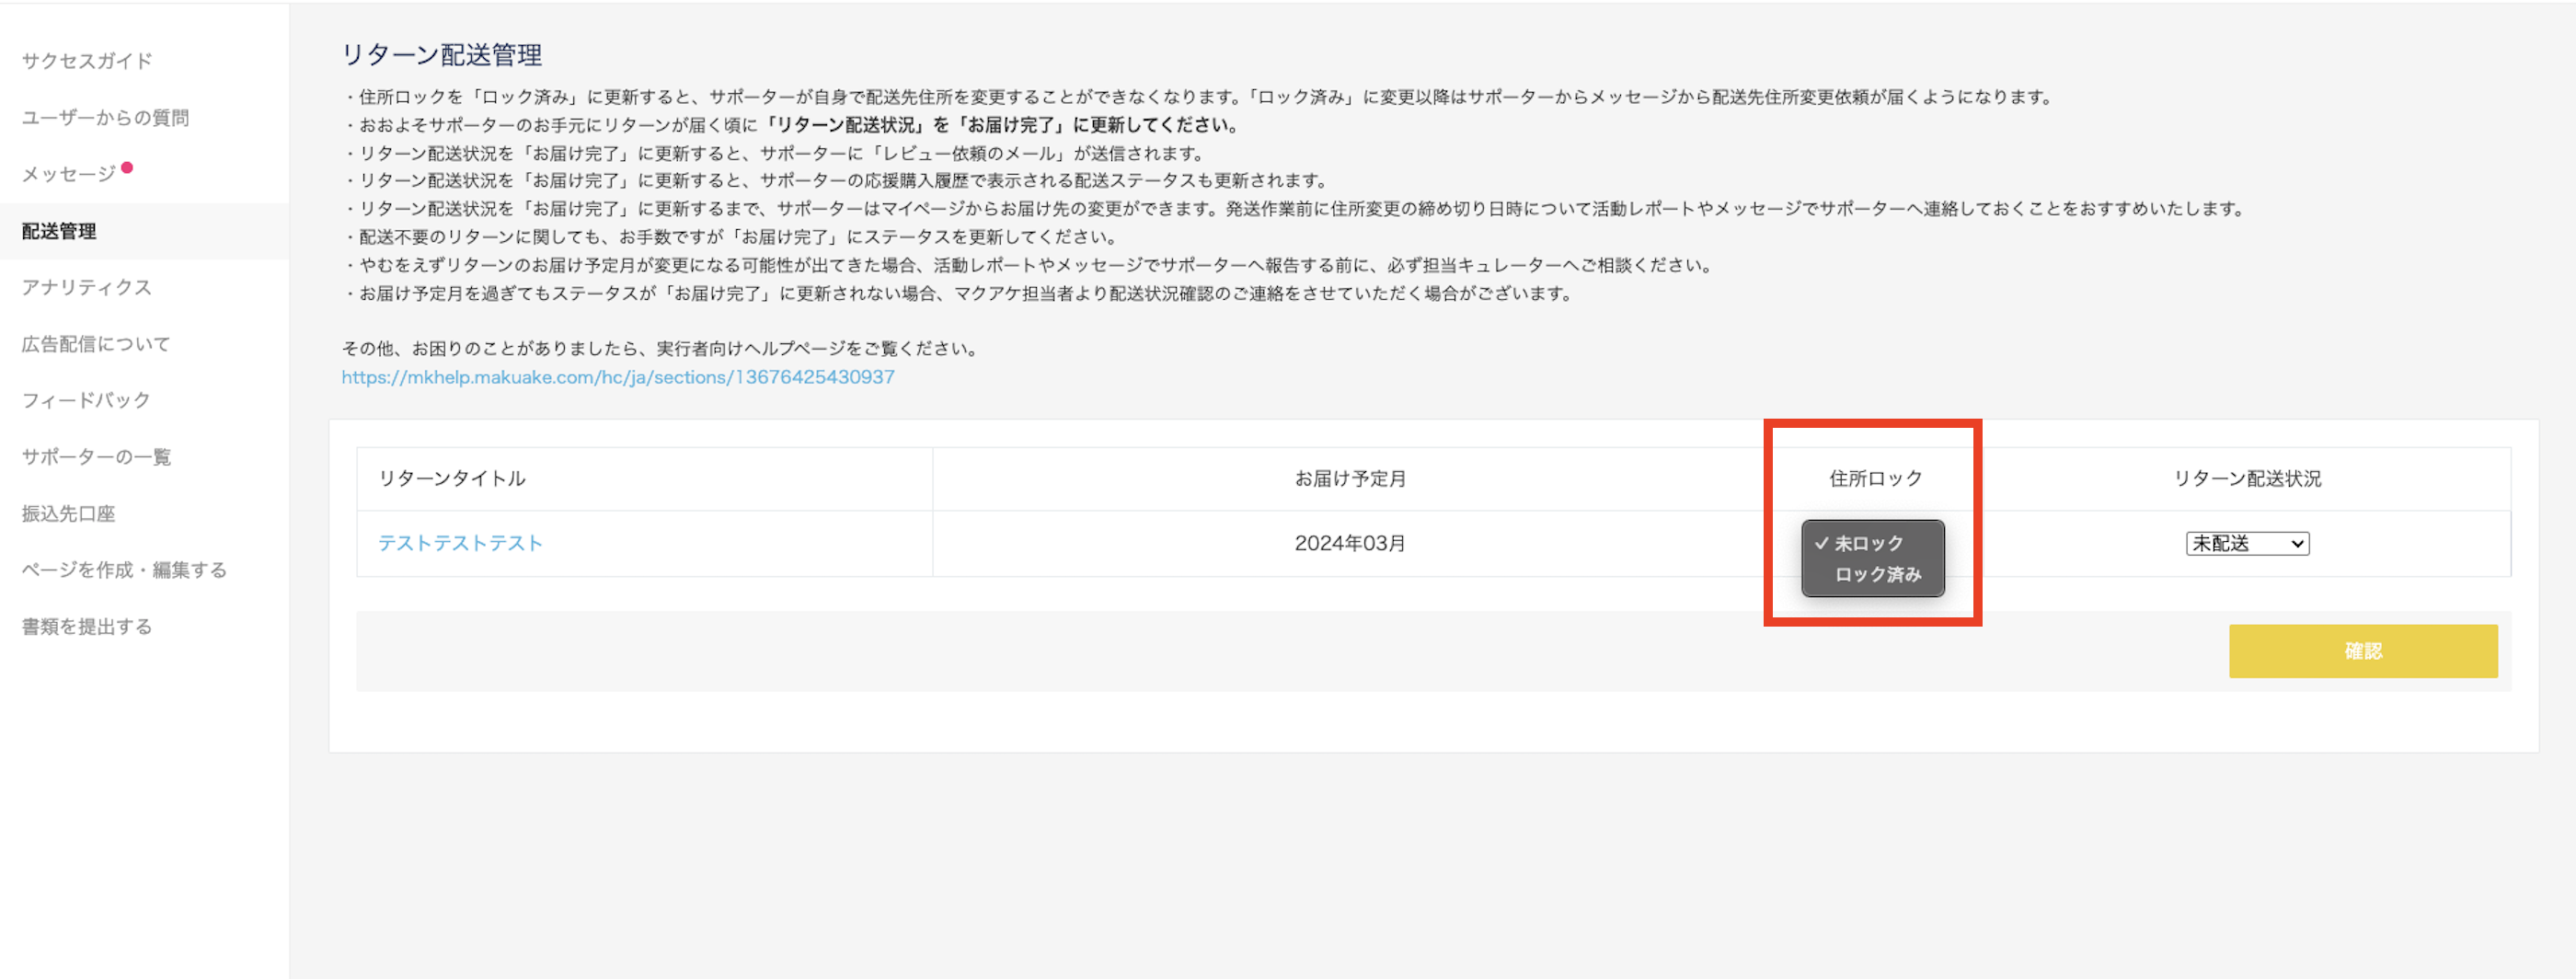This screenshot has width=2576, height=979.
Task: Open 広告配信について page
Action: pos(96,343)
